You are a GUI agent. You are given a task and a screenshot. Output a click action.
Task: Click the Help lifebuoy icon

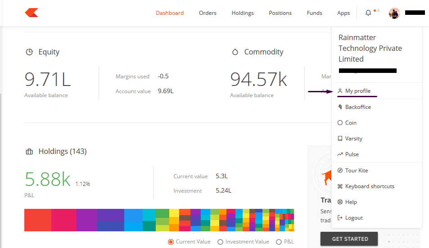pos(340,202)
